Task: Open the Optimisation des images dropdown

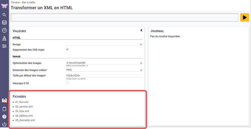Action: point(104,63)
